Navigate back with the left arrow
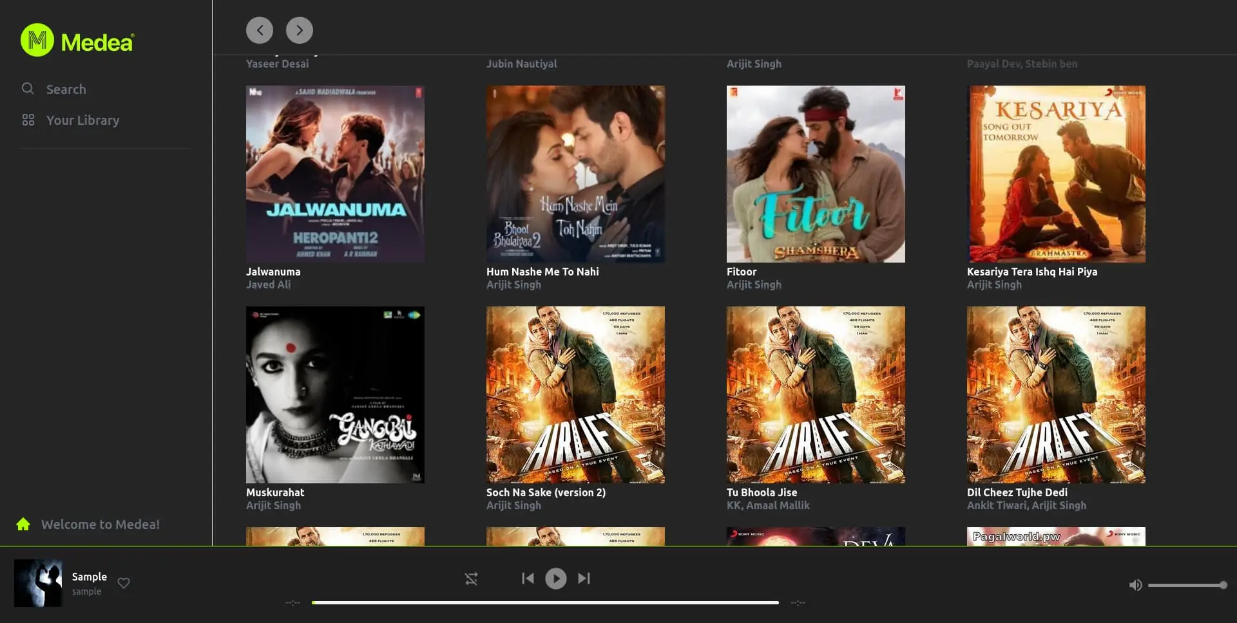Screen dimensions: 1237x623 tap(260, 30)
